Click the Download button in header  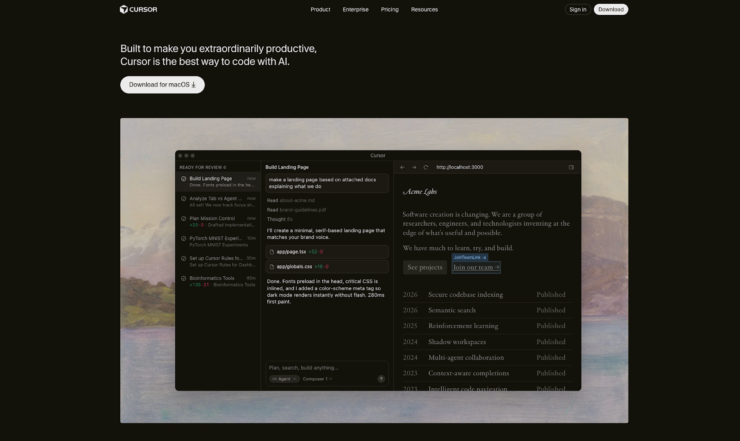click(610, 9)
